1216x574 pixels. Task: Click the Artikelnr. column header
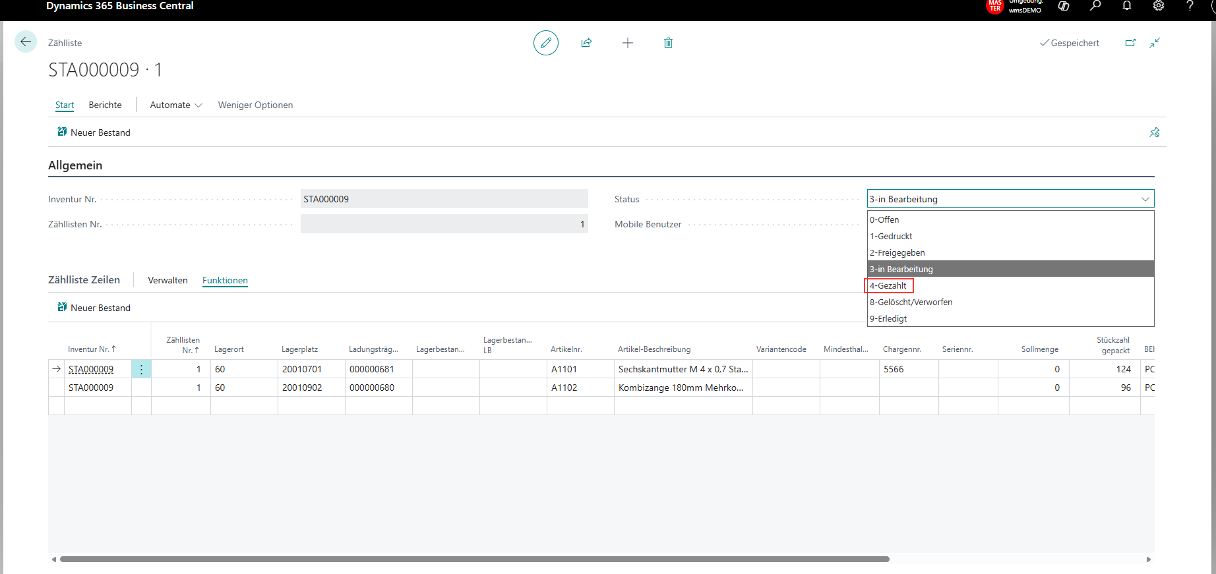click(566, 349)
